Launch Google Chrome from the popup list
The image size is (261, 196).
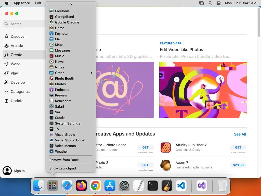[71, 22]
